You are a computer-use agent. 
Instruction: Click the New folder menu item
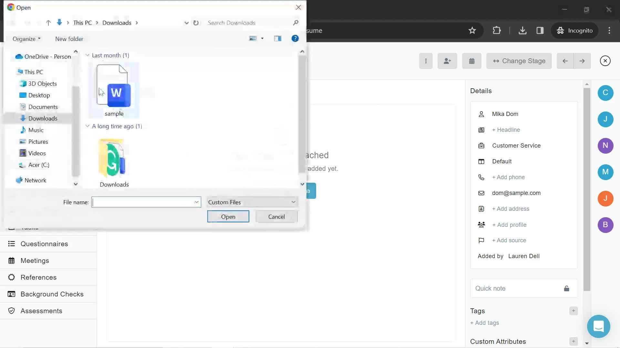point(69,39)
